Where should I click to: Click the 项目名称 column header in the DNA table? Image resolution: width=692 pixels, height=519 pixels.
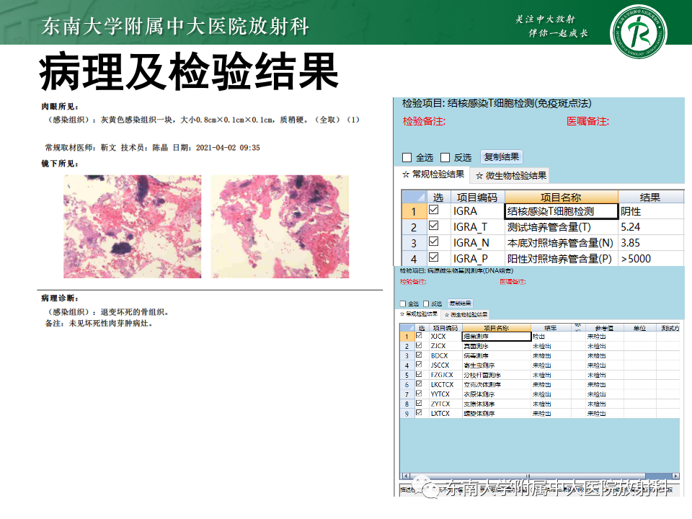(x=497, y=328)
